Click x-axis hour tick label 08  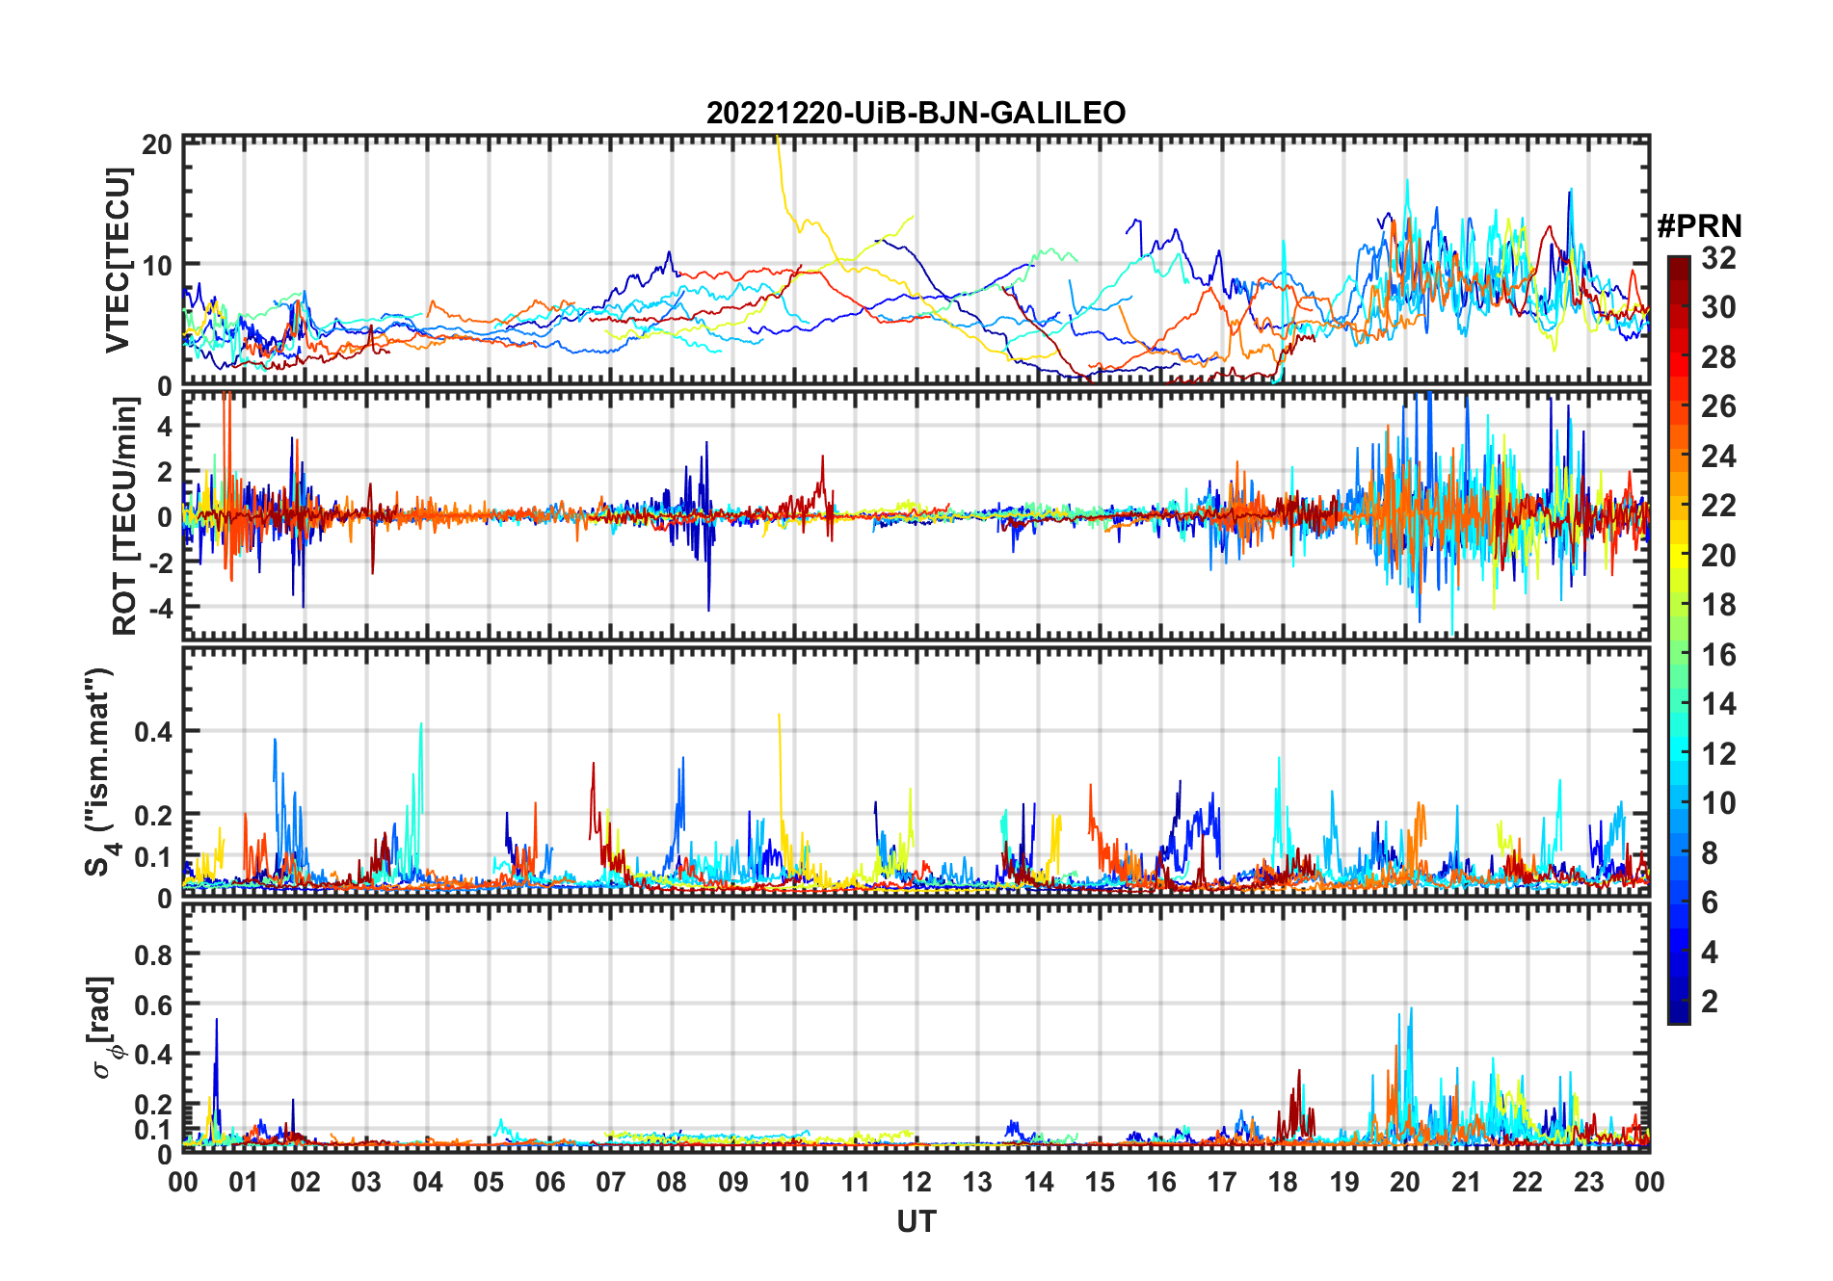672,1182
